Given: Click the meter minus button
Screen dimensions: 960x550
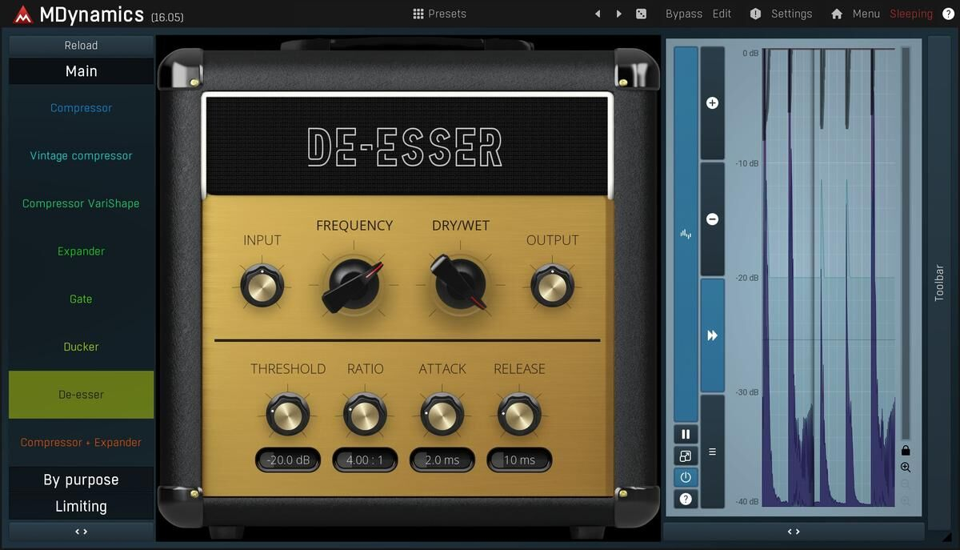Looking at the screenshot, I should [712, 219].
